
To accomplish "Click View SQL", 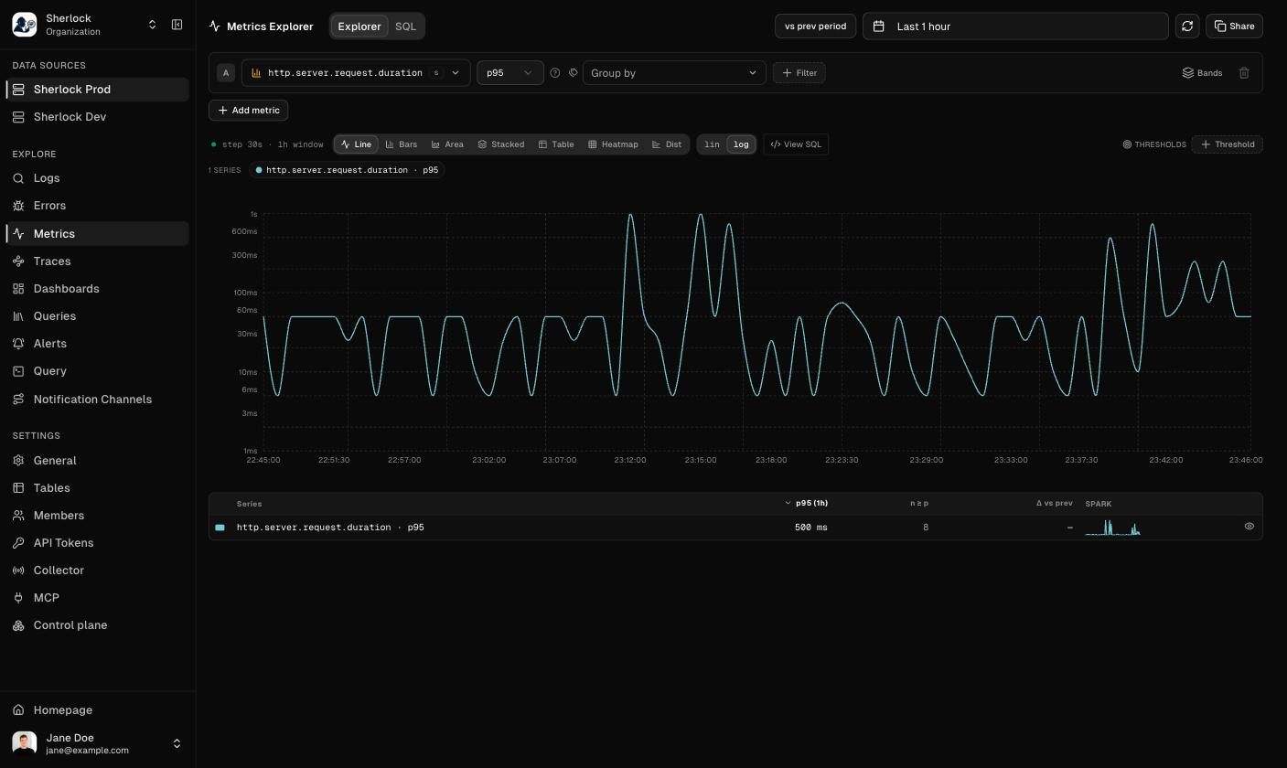I will point(796,144).
